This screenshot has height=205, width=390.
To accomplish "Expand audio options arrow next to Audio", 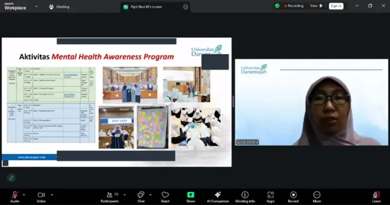I will point(24,195).
